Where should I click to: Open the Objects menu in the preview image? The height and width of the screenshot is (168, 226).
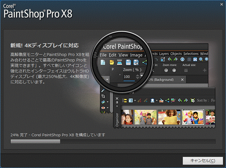click(x=176, y=54)
